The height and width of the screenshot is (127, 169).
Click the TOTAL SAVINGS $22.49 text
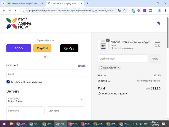pos(114,94)
